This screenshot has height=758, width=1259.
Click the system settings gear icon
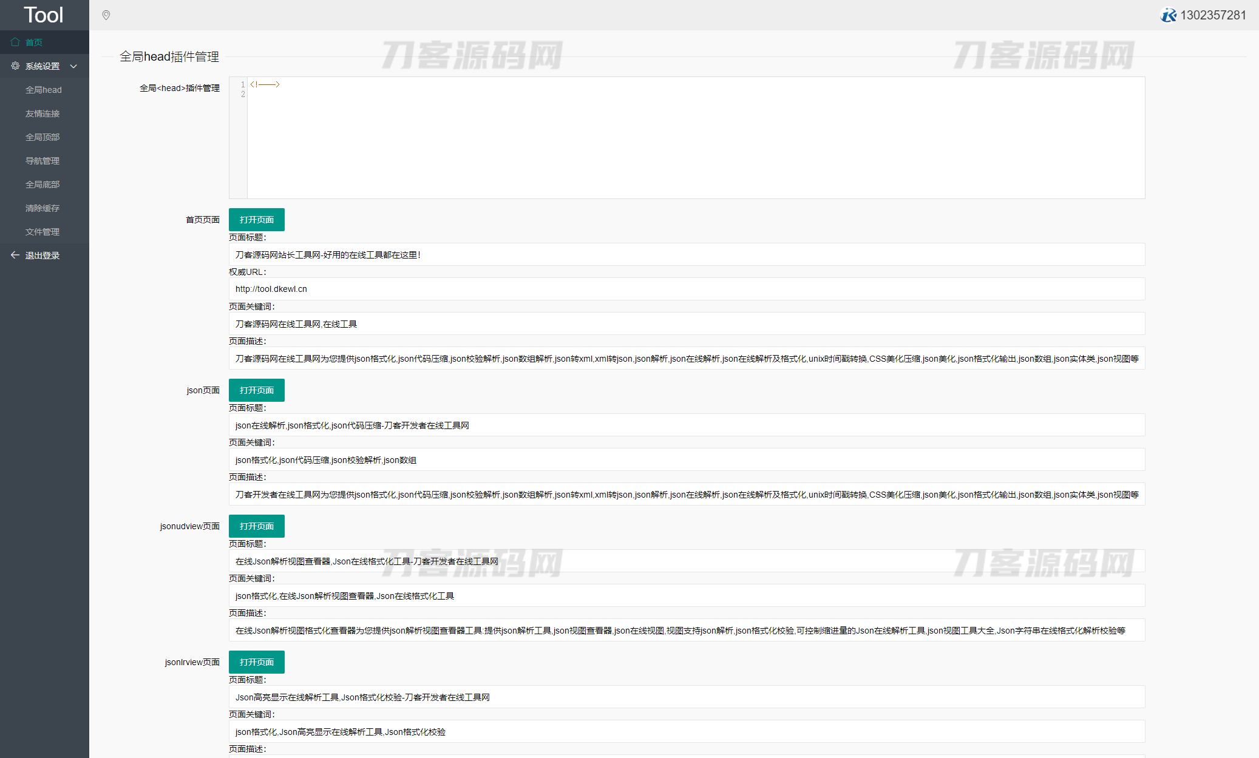pos(15,66)
